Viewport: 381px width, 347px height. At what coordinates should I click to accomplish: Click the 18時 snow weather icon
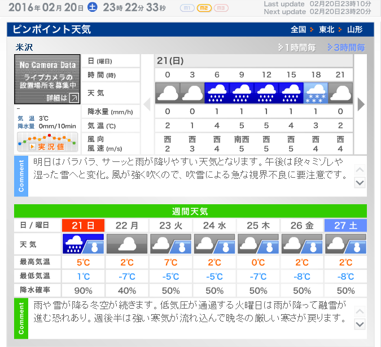[x=316, y=93]
